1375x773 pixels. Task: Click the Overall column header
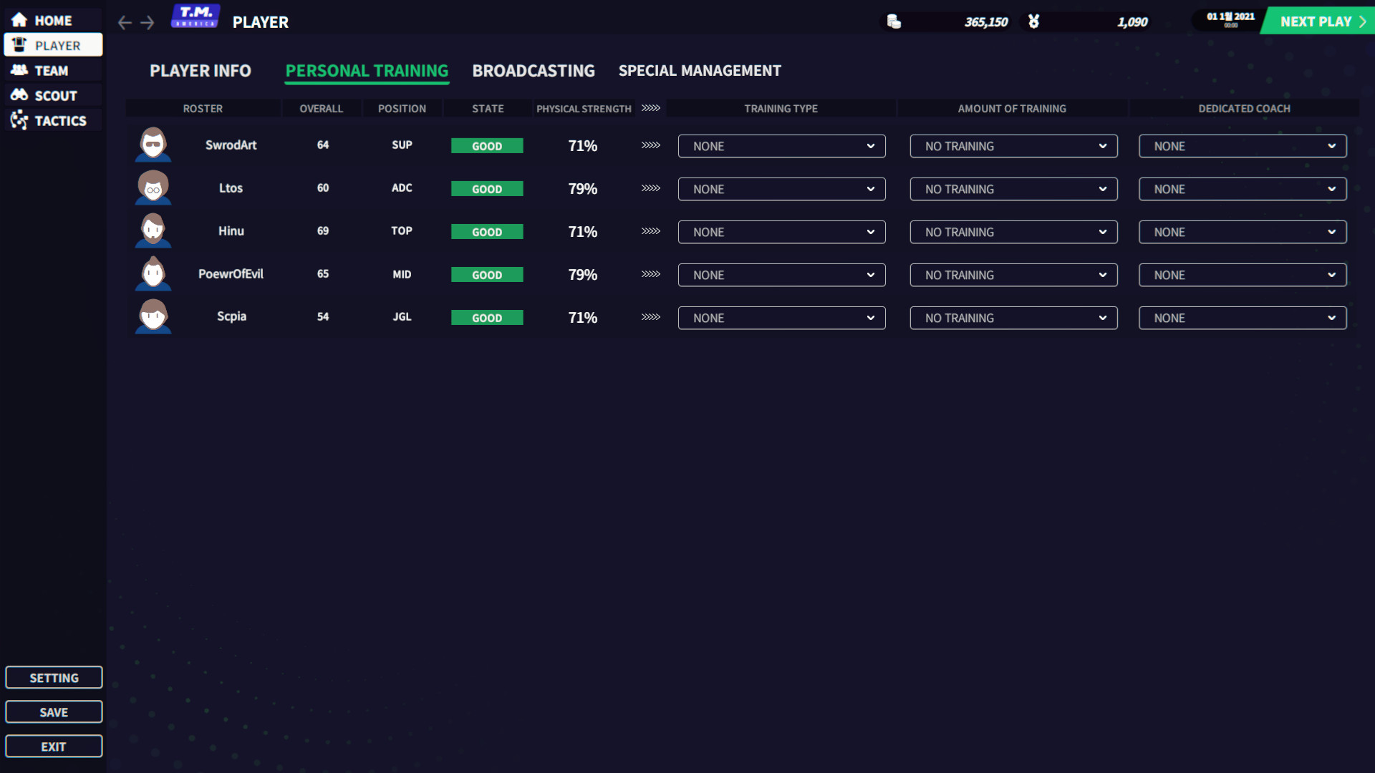[x=322, y=108]
